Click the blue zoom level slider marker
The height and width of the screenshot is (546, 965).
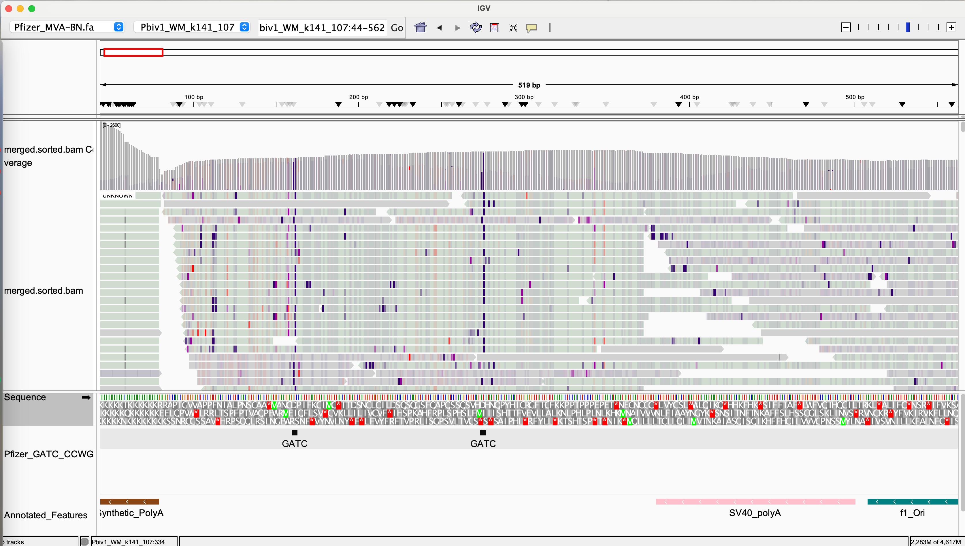click(x=908, y=27)
